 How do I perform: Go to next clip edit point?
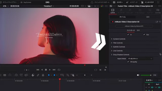100,70
